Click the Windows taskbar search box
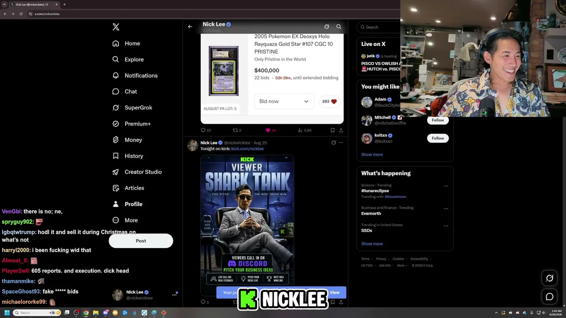This screenshot has width=566, height=318. [x=37, y=313]
